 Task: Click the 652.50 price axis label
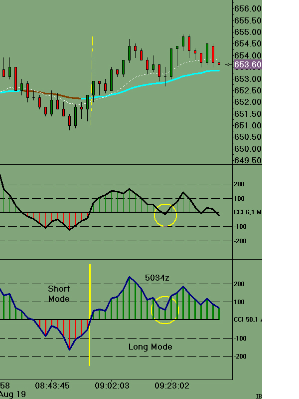point(248,90)
